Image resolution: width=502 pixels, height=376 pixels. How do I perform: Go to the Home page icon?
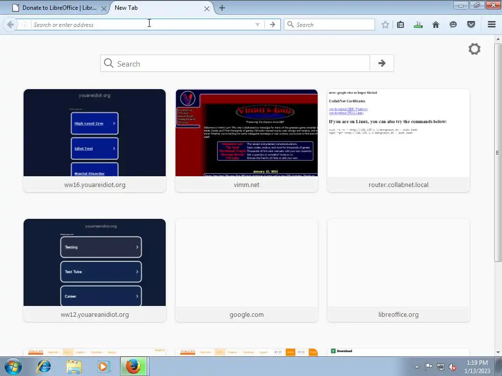[x=436, y=24]
